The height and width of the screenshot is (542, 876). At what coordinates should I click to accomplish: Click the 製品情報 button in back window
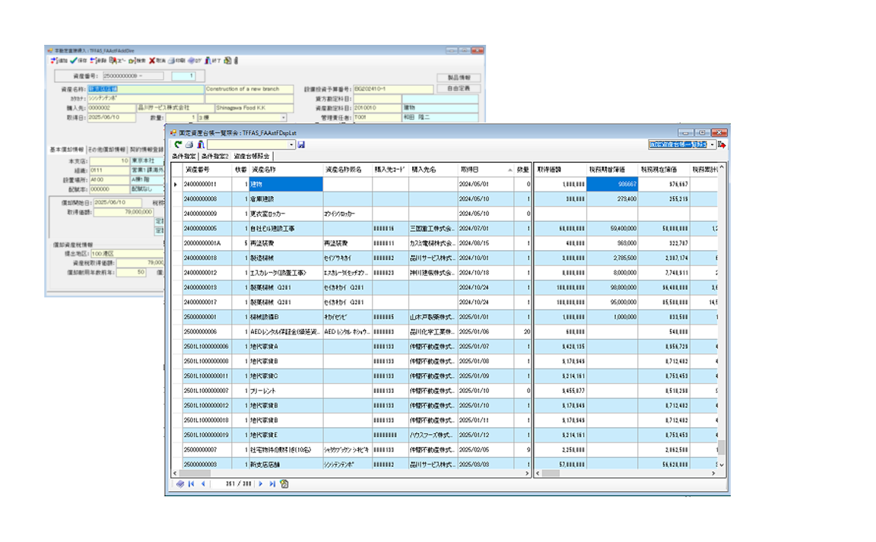pyautogui.click(x=459, y=78)
